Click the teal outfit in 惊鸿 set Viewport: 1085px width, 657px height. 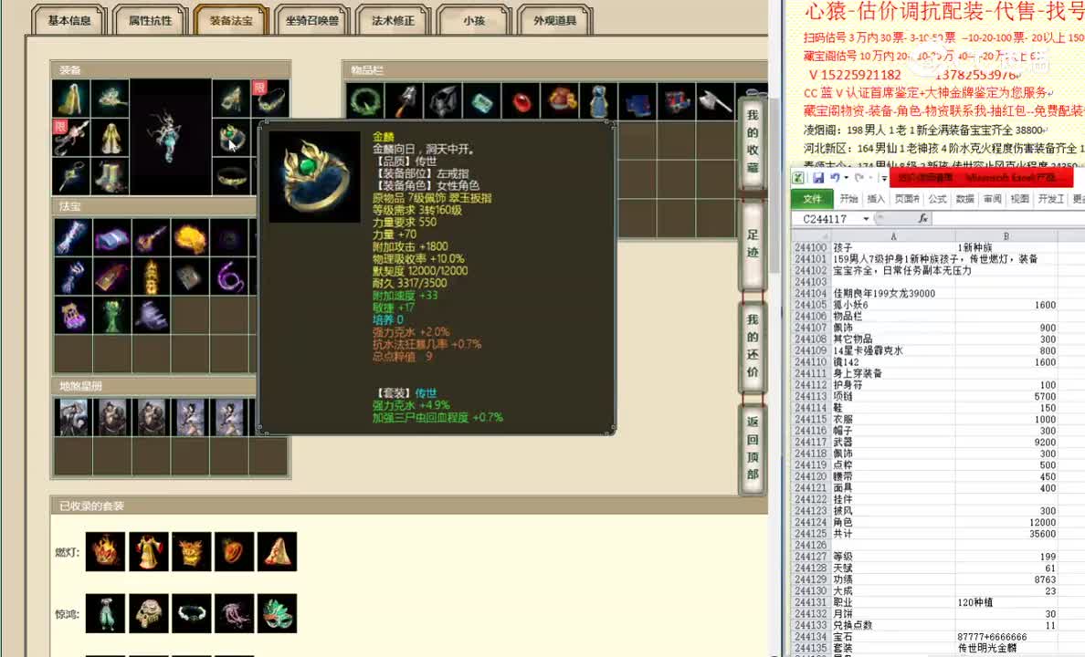105,613
